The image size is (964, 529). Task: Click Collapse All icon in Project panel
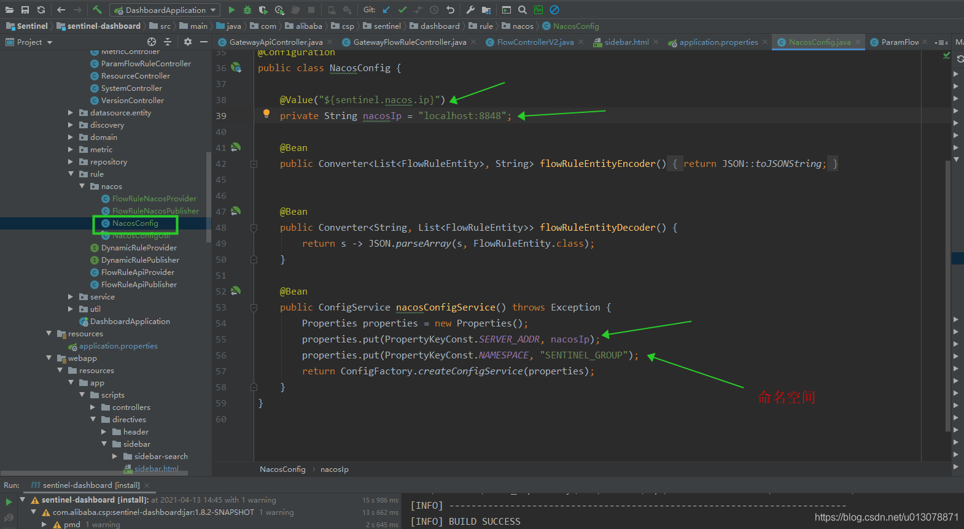tap(168, 42)
